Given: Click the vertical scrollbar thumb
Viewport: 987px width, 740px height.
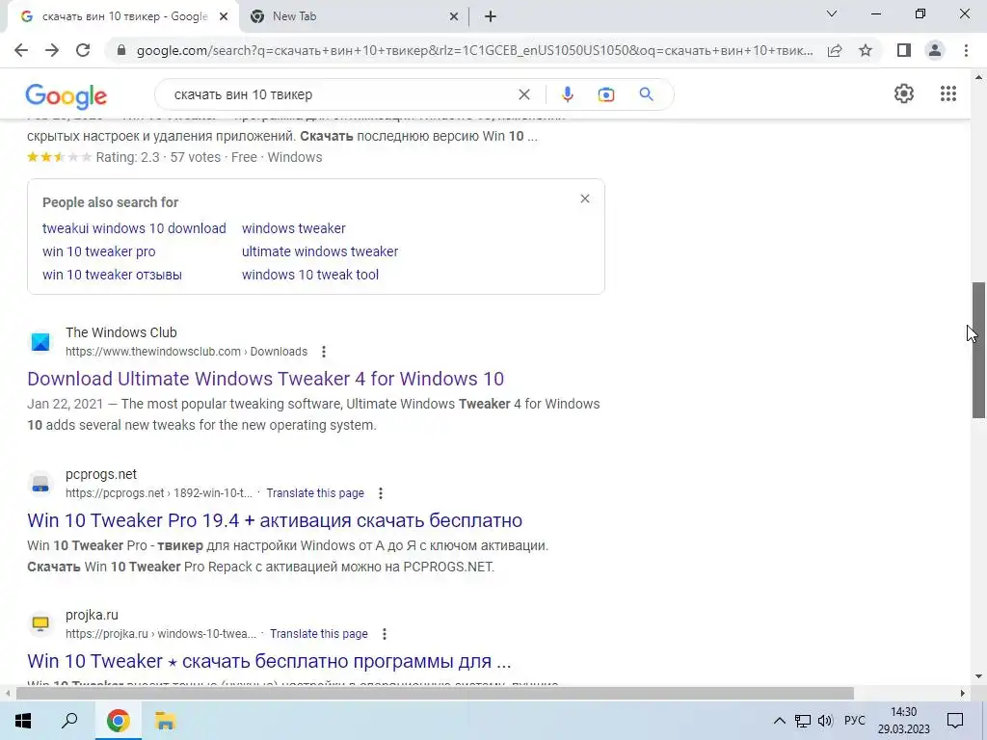Looking at the screenshot, I should coord(978,350).
